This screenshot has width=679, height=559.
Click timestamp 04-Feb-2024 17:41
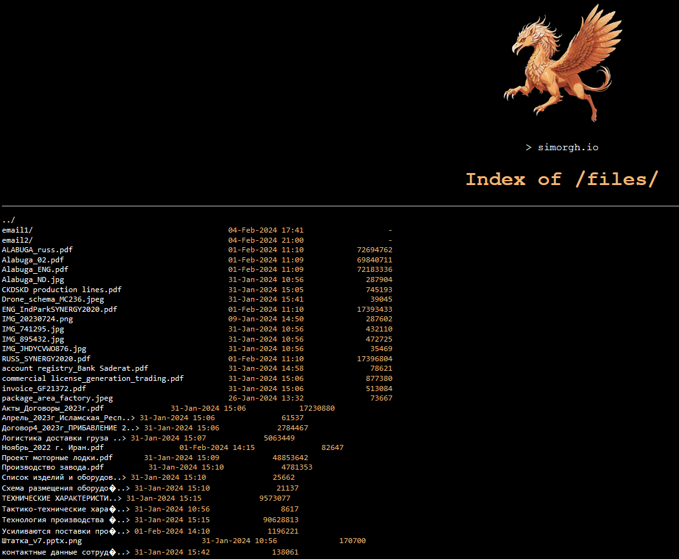pos(266,230)
